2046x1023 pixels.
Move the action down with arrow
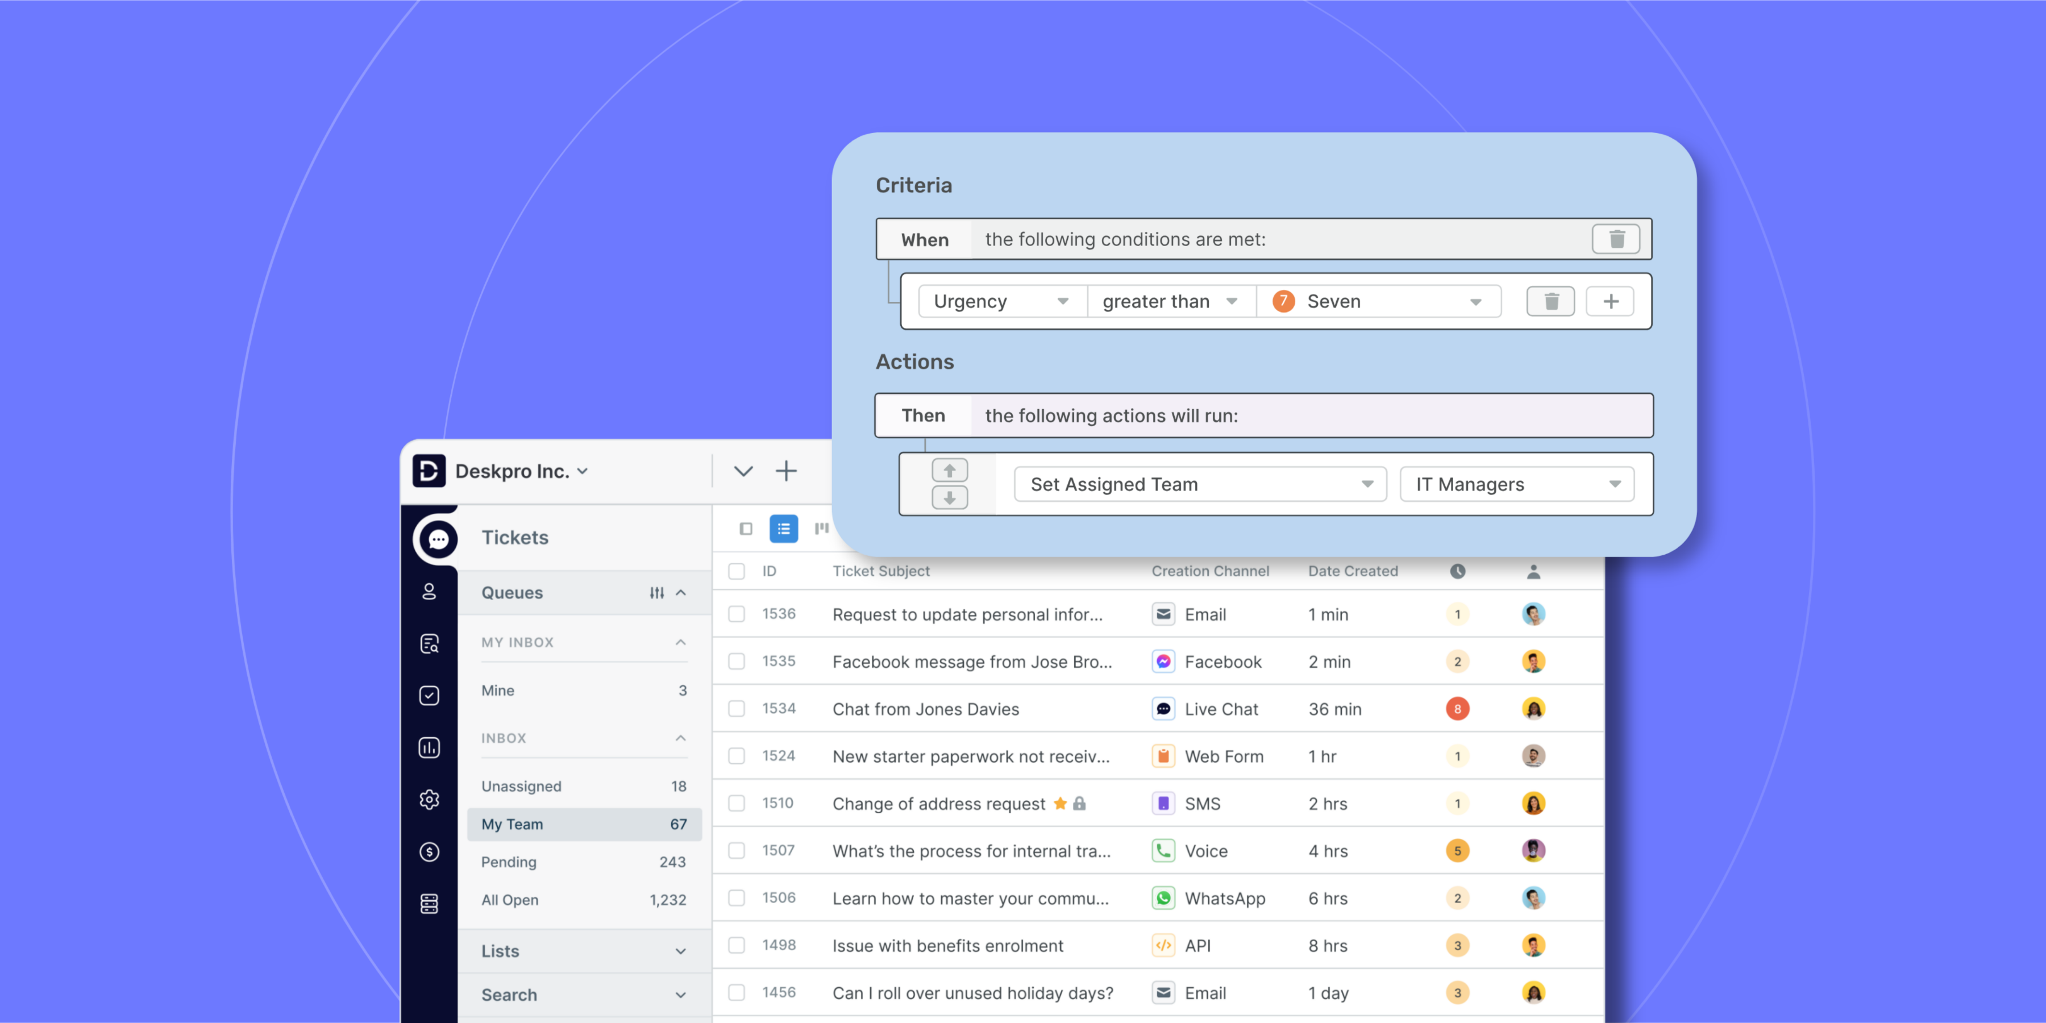[949, 498]
